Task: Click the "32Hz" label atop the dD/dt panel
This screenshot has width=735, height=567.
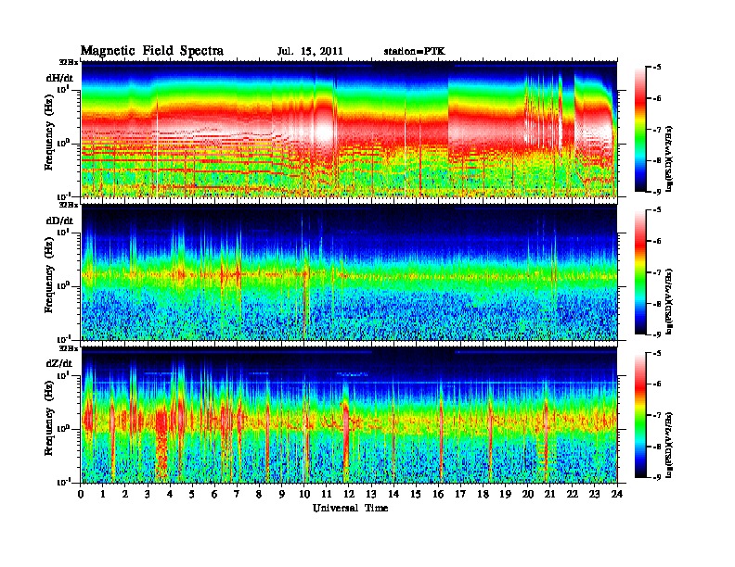Action: click(69, 205)
